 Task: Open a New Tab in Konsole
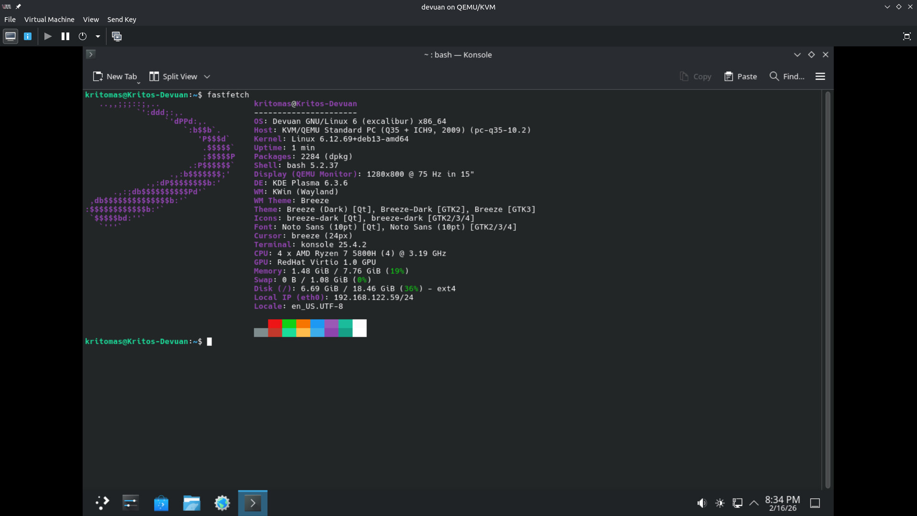coord(115,76)
